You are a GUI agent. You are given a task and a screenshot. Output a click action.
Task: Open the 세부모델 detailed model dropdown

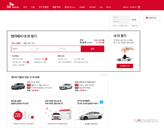click(69, 49)
